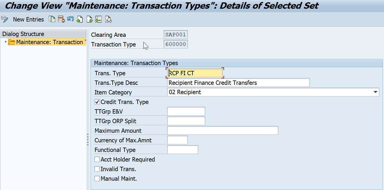Expand the Maintenance: Transaction Types tree node
384x190 pixels.
pos(5,42)
